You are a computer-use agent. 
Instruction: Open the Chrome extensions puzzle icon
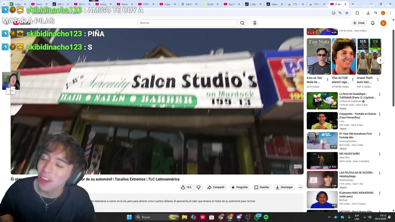(357, 13)
